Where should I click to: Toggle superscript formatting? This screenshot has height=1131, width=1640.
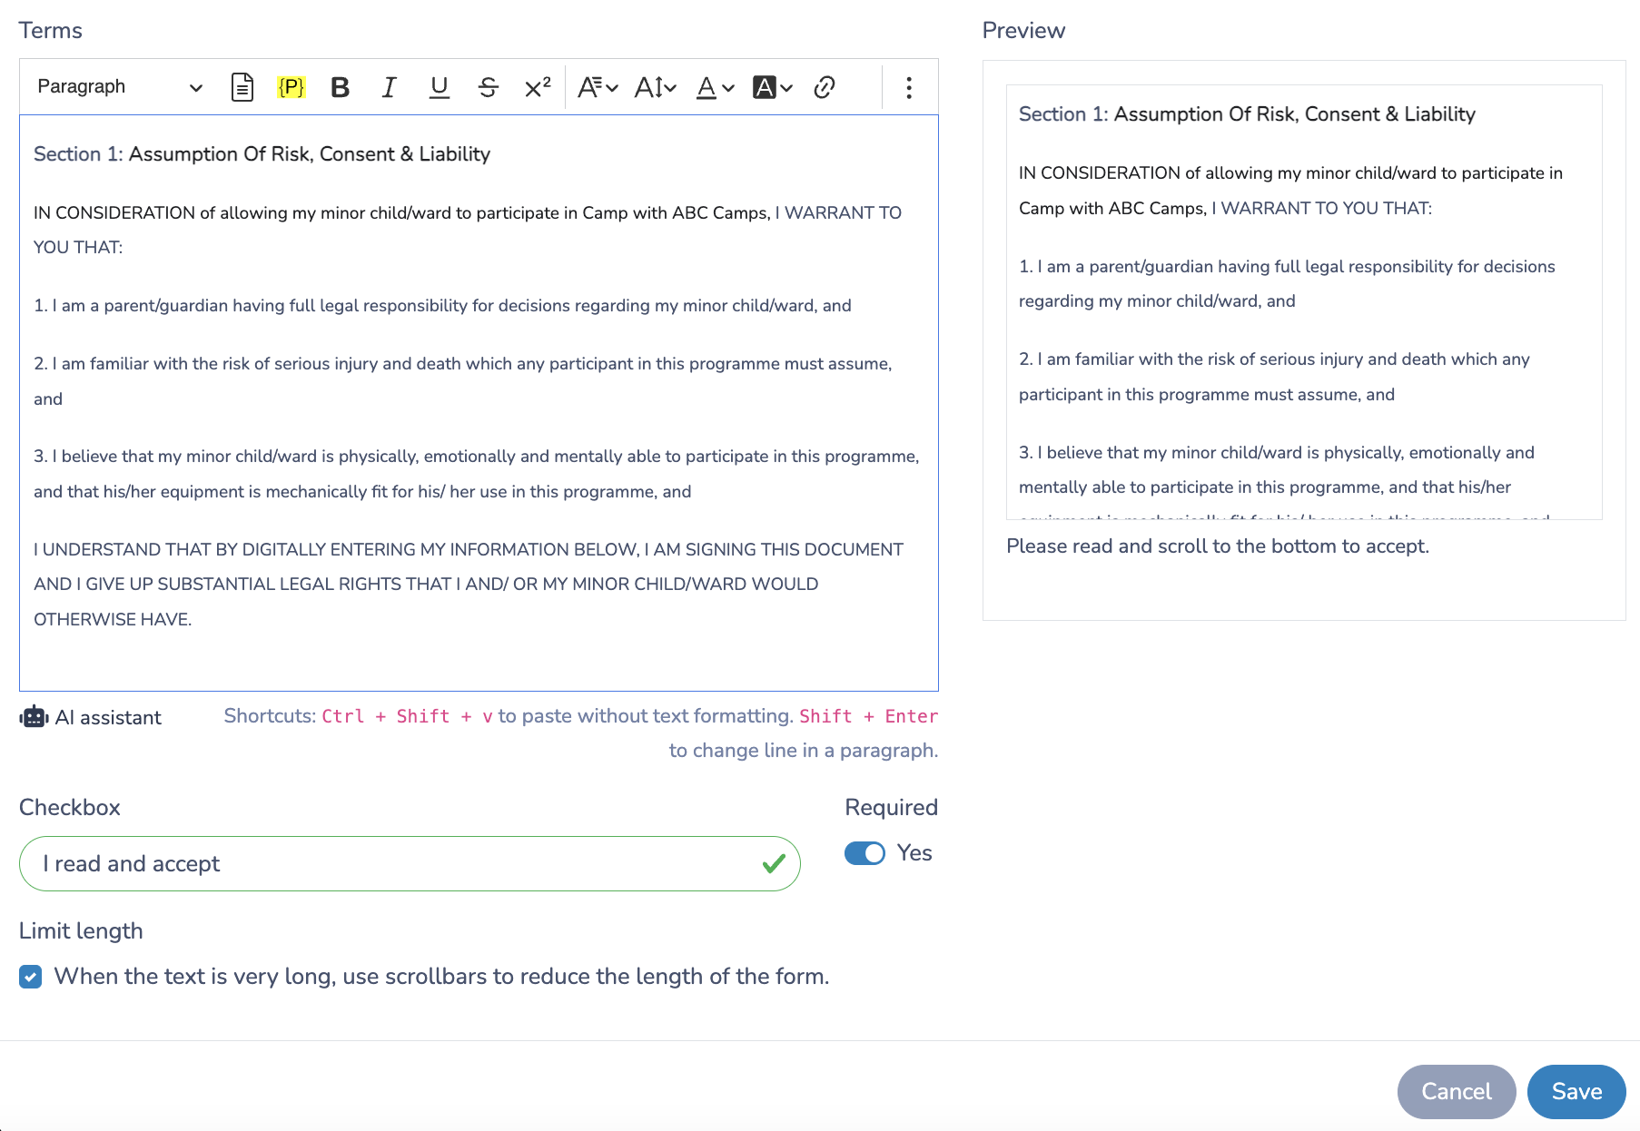(x=538, y=87)
